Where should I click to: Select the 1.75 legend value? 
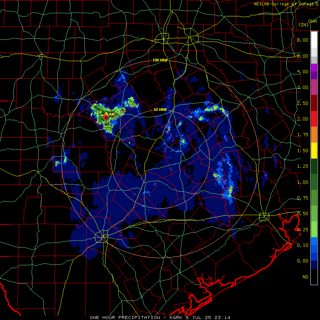[x=303, y=135]
